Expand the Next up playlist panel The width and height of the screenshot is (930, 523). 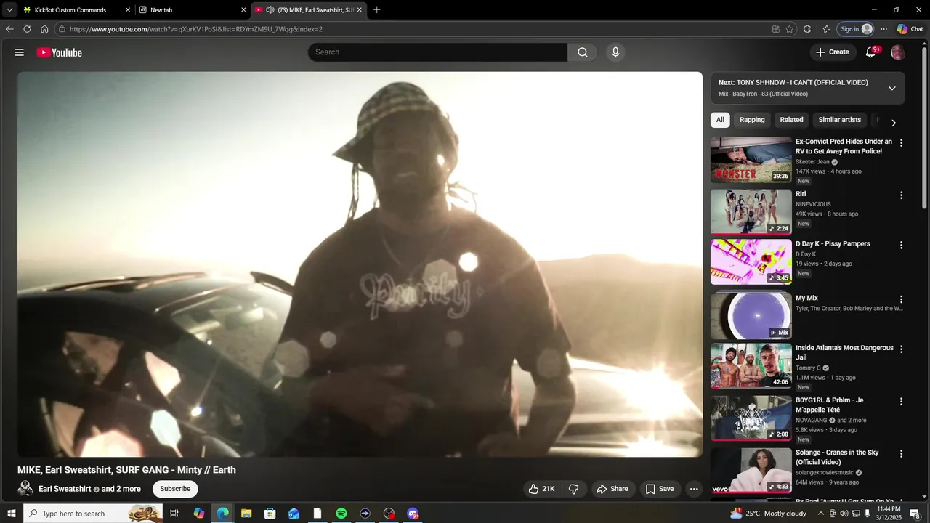coord(892,88)
